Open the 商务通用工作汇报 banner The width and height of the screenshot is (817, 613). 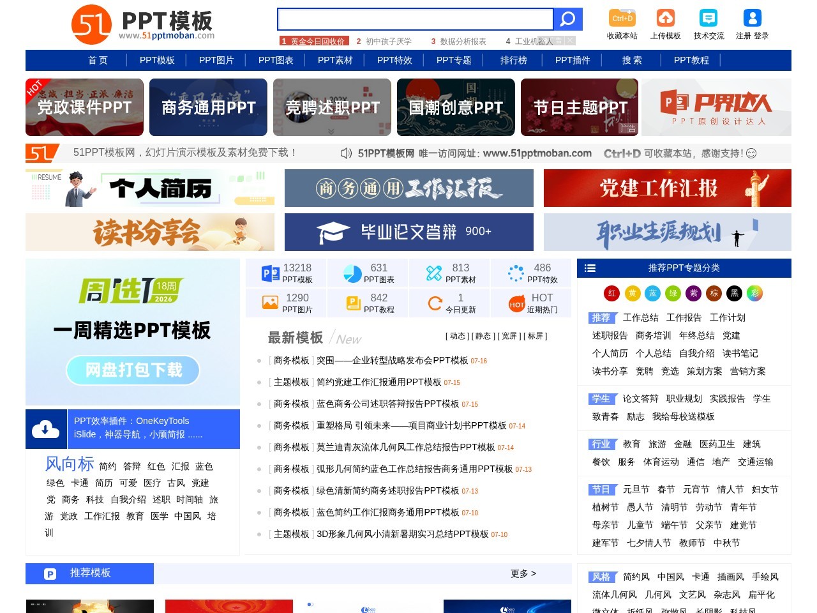click(409, 188)
